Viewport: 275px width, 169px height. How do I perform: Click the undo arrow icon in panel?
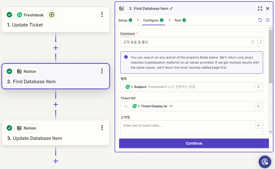pyautogui.click(x=260, y=20)
